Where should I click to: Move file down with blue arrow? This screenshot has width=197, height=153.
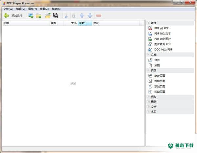click(90, 15)
